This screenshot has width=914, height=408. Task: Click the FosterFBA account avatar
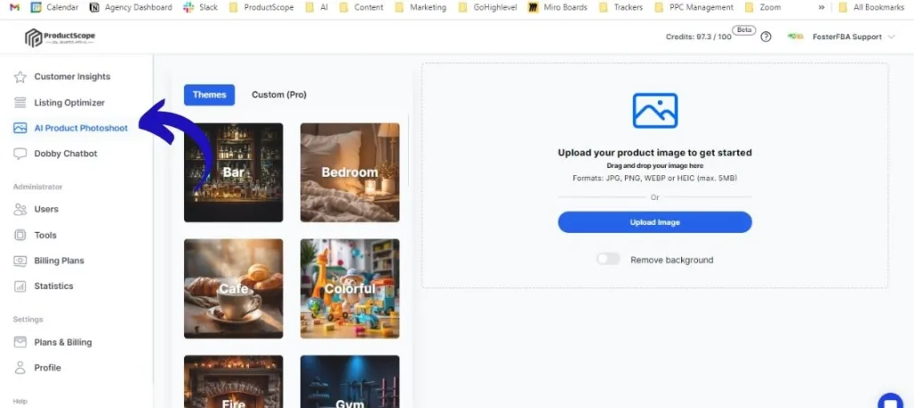(795, 37)
